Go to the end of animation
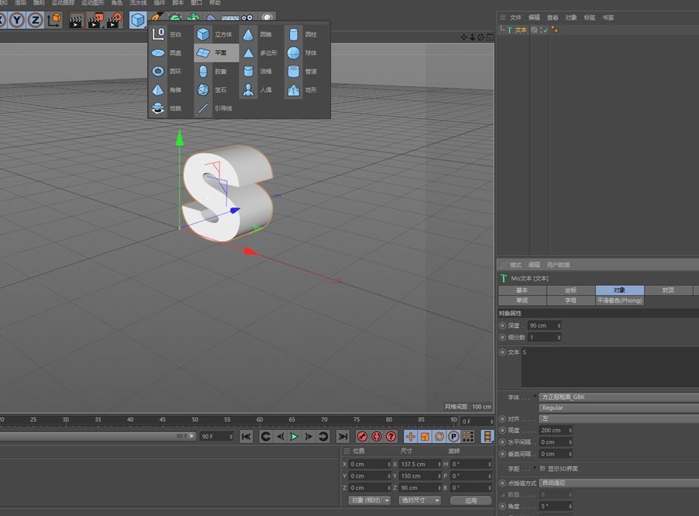 pyautogui.click(x=342, y=437)
